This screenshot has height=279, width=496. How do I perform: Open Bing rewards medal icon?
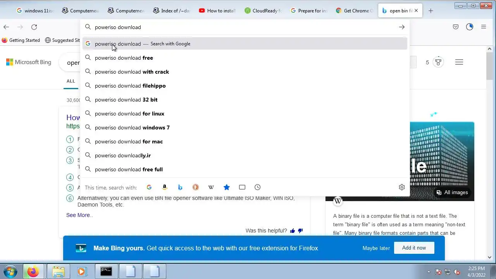coord(438,62)
